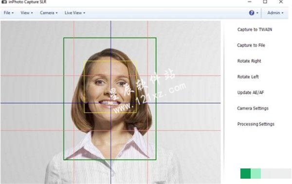Open the Camera menu
This screenshot has width=292, height=184.
[x=49, y=13]
